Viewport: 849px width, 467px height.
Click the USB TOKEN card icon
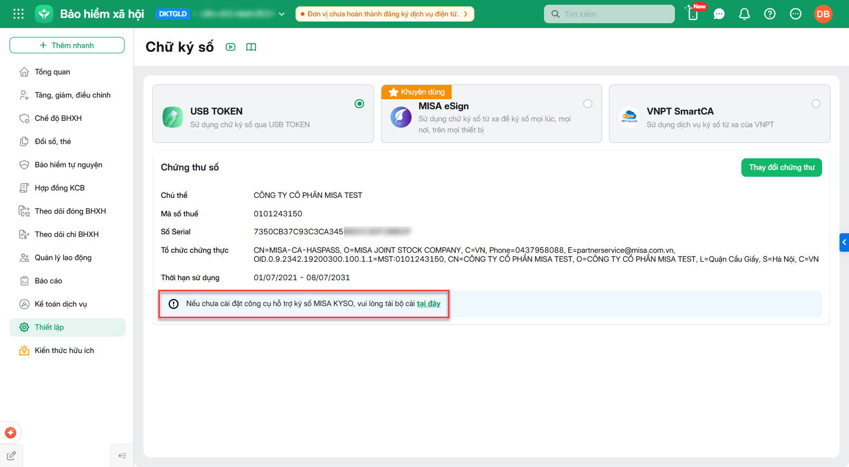point(173,117)
